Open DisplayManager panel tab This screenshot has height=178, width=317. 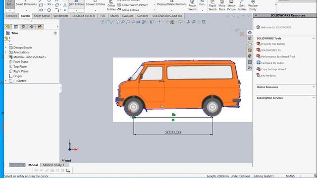[x=40, y=27]
